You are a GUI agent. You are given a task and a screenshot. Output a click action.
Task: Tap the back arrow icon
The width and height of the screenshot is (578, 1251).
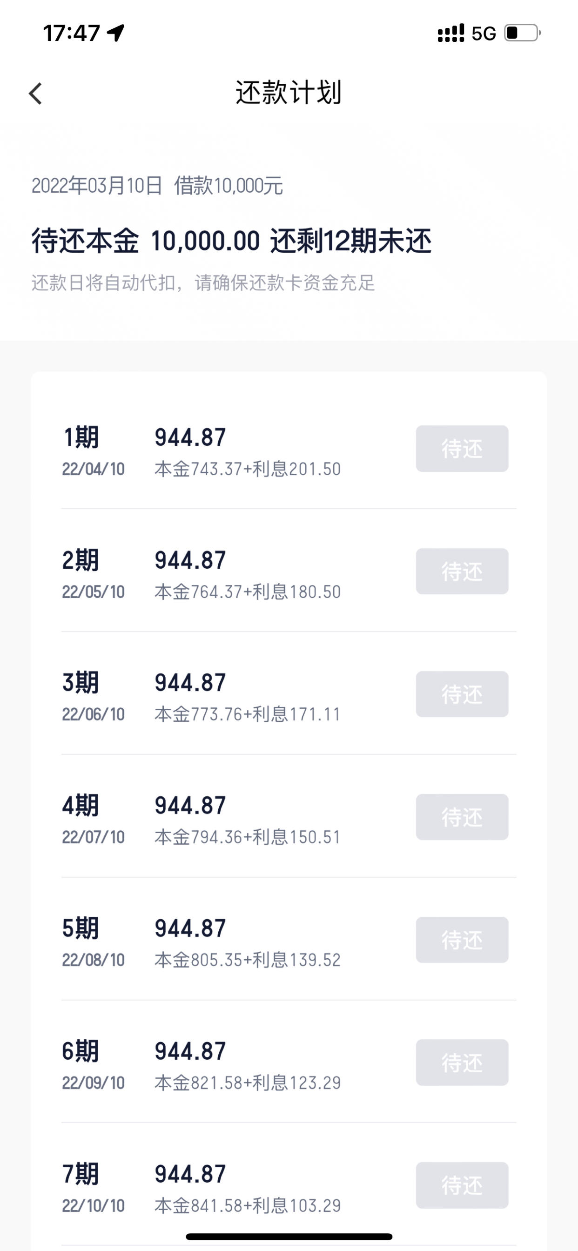(35, 93)
